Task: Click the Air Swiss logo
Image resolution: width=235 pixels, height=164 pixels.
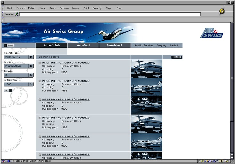Action: tap(212, 33)
